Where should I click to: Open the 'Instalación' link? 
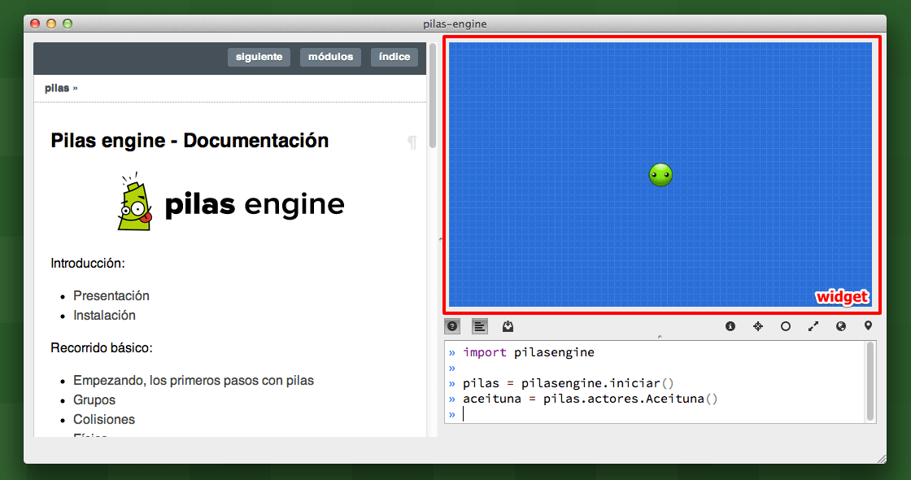(x=104, y=316)
